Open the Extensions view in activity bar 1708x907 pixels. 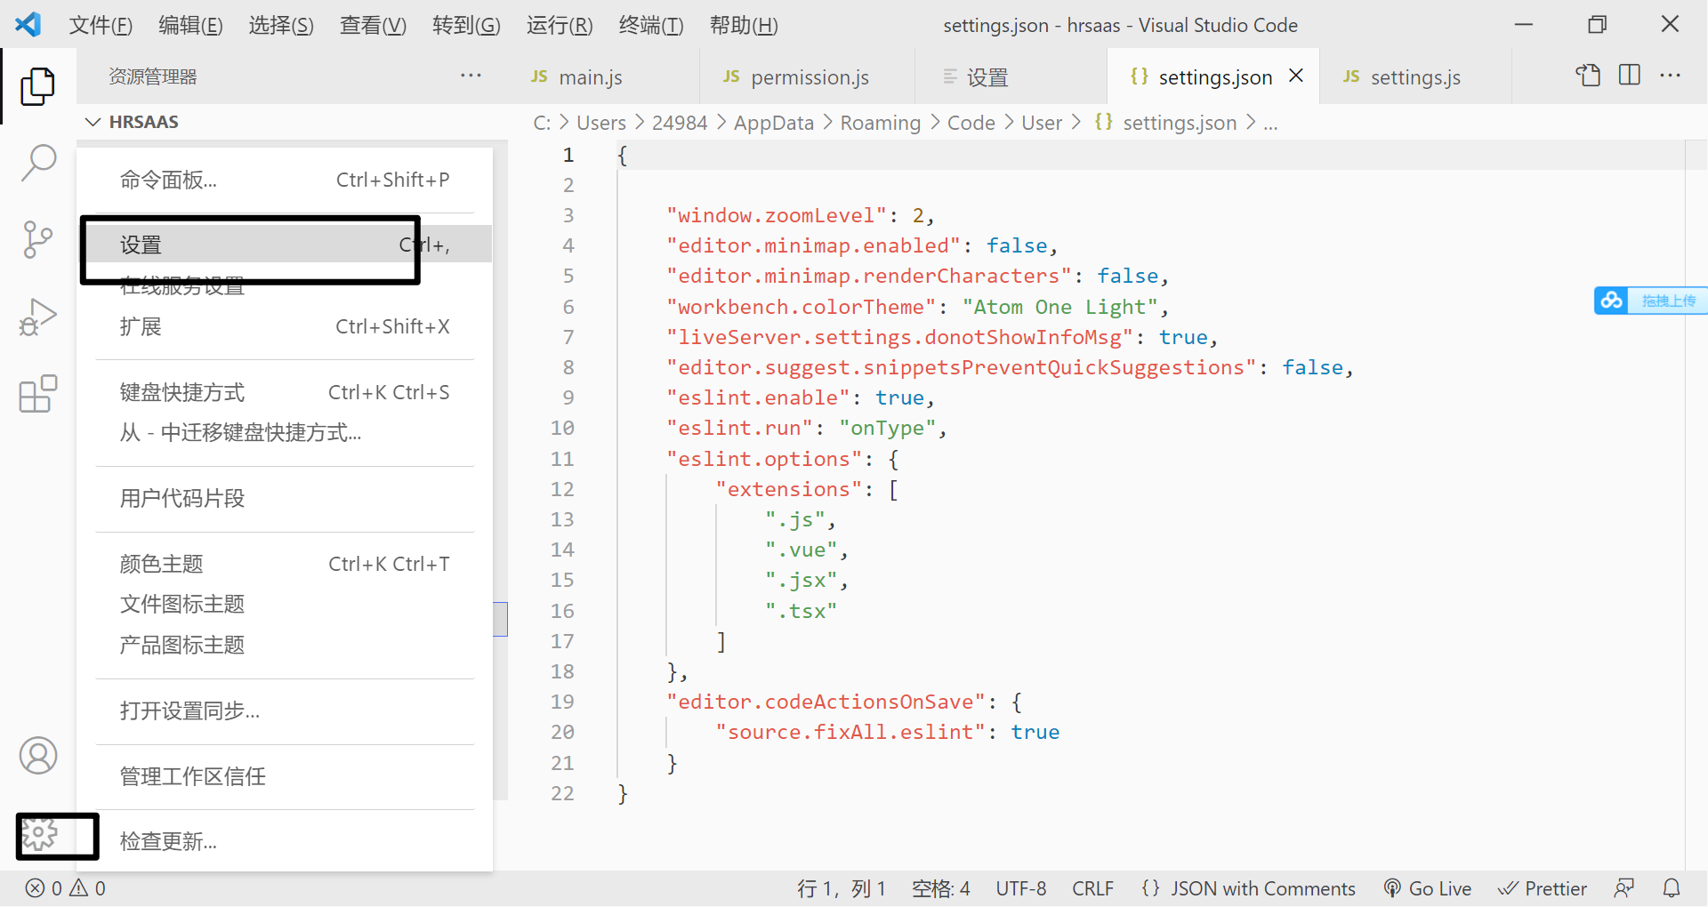[37, 393]
